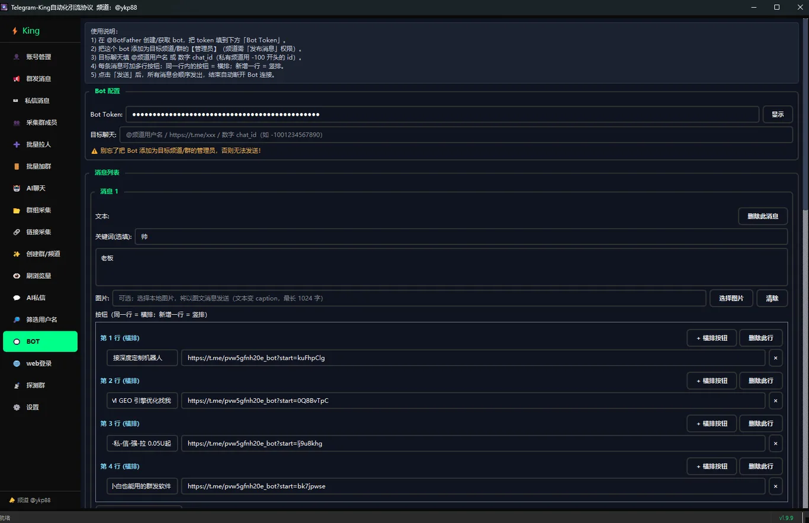The image size is (809, 523).
Task: Open 群发消息 menu item
Action: (40, 79)
